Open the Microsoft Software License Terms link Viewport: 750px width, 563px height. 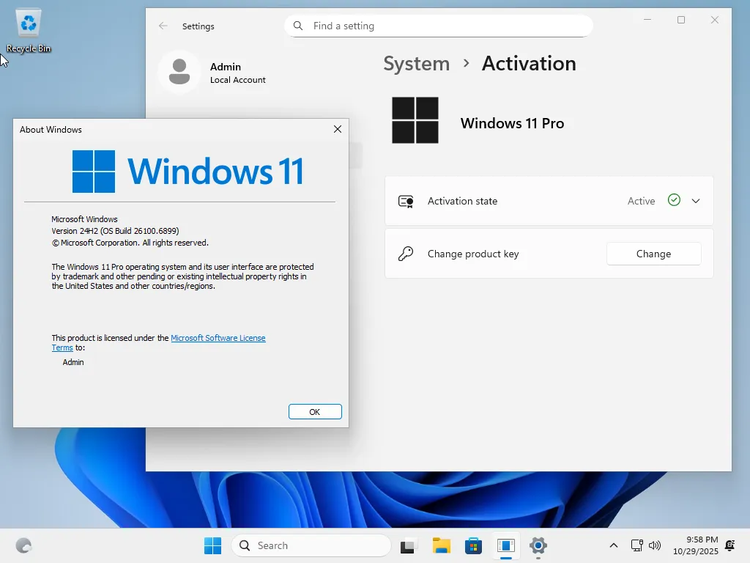coord(218,338)
